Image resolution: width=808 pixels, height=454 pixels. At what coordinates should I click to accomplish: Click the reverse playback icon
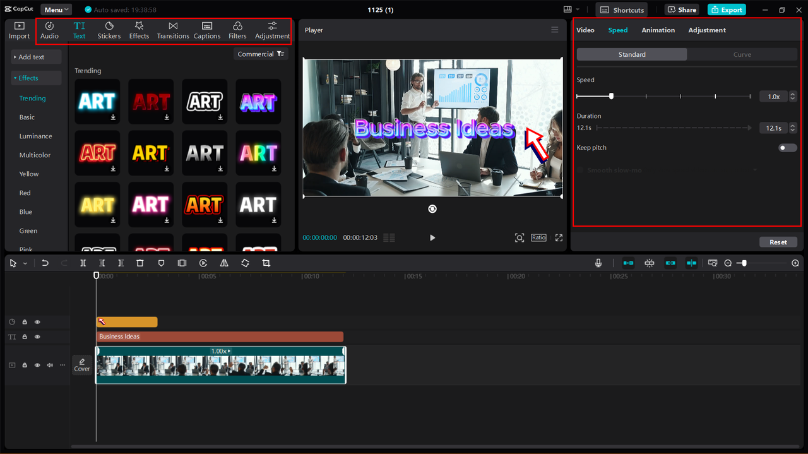click(203, 263)
